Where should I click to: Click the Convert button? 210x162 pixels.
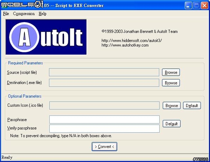104,147
